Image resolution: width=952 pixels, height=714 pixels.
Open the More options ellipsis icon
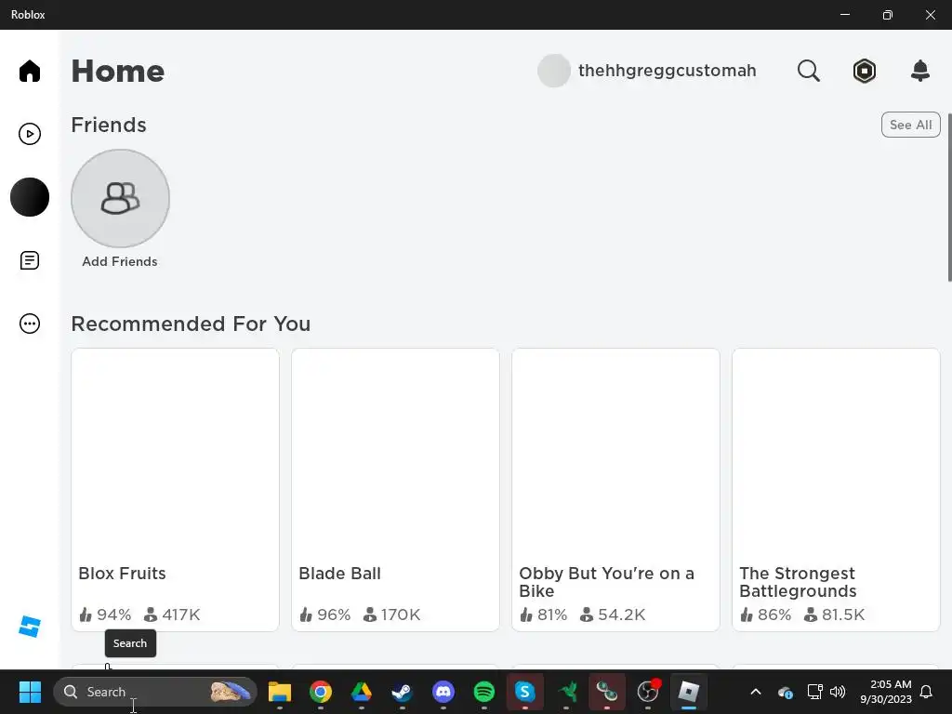29,324
